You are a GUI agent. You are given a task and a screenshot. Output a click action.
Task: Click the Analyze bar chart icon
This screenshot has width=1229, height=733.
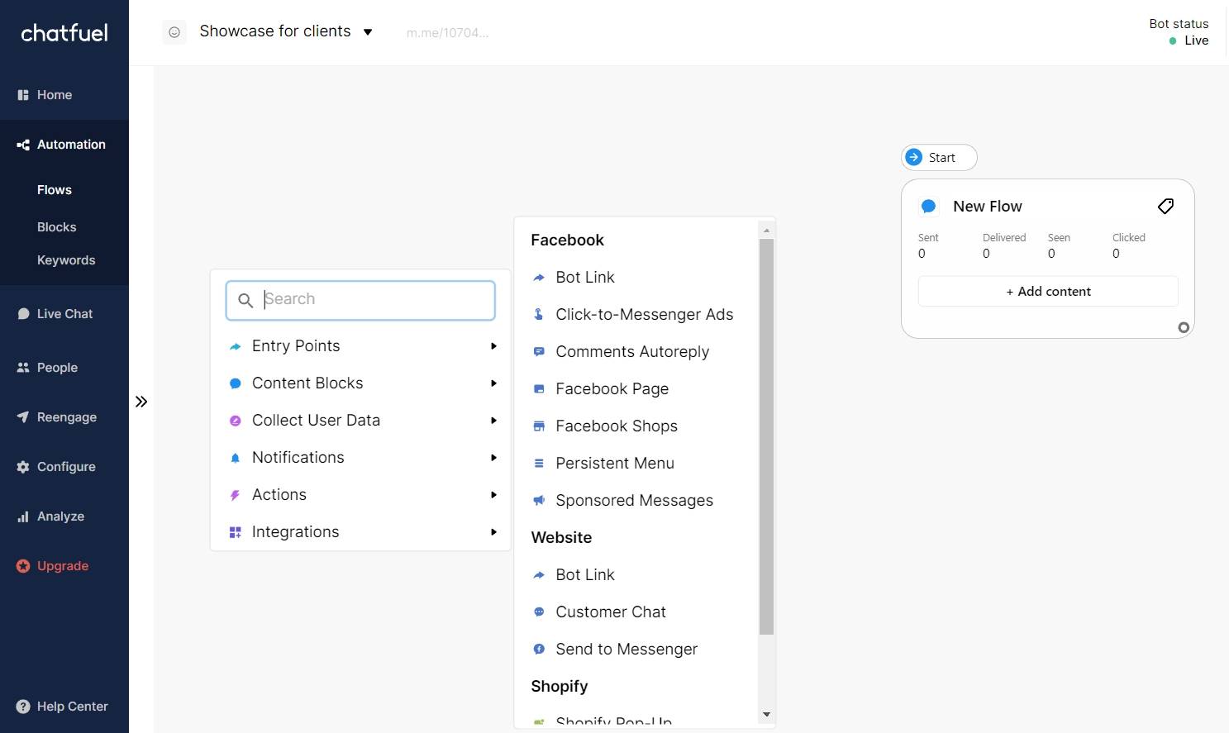pos(23,516)
